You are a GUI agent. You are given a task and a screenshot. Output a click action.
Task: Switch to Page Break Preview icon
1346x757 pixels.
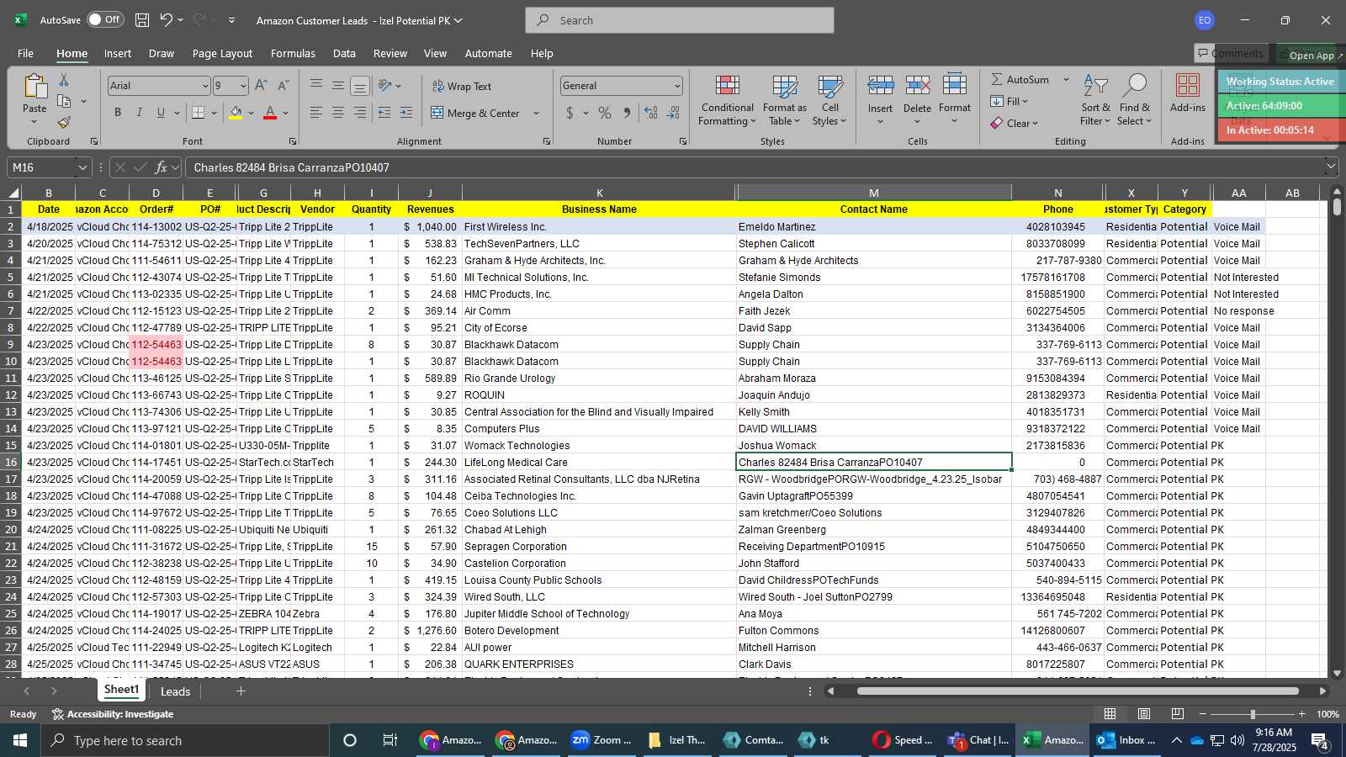click(1178, 714)
